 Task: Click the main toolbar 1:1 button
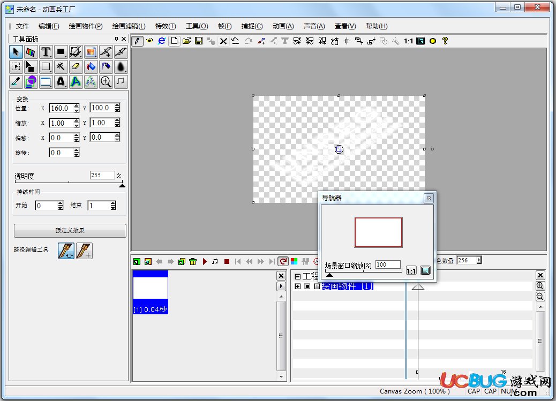[x=409, y=41]
